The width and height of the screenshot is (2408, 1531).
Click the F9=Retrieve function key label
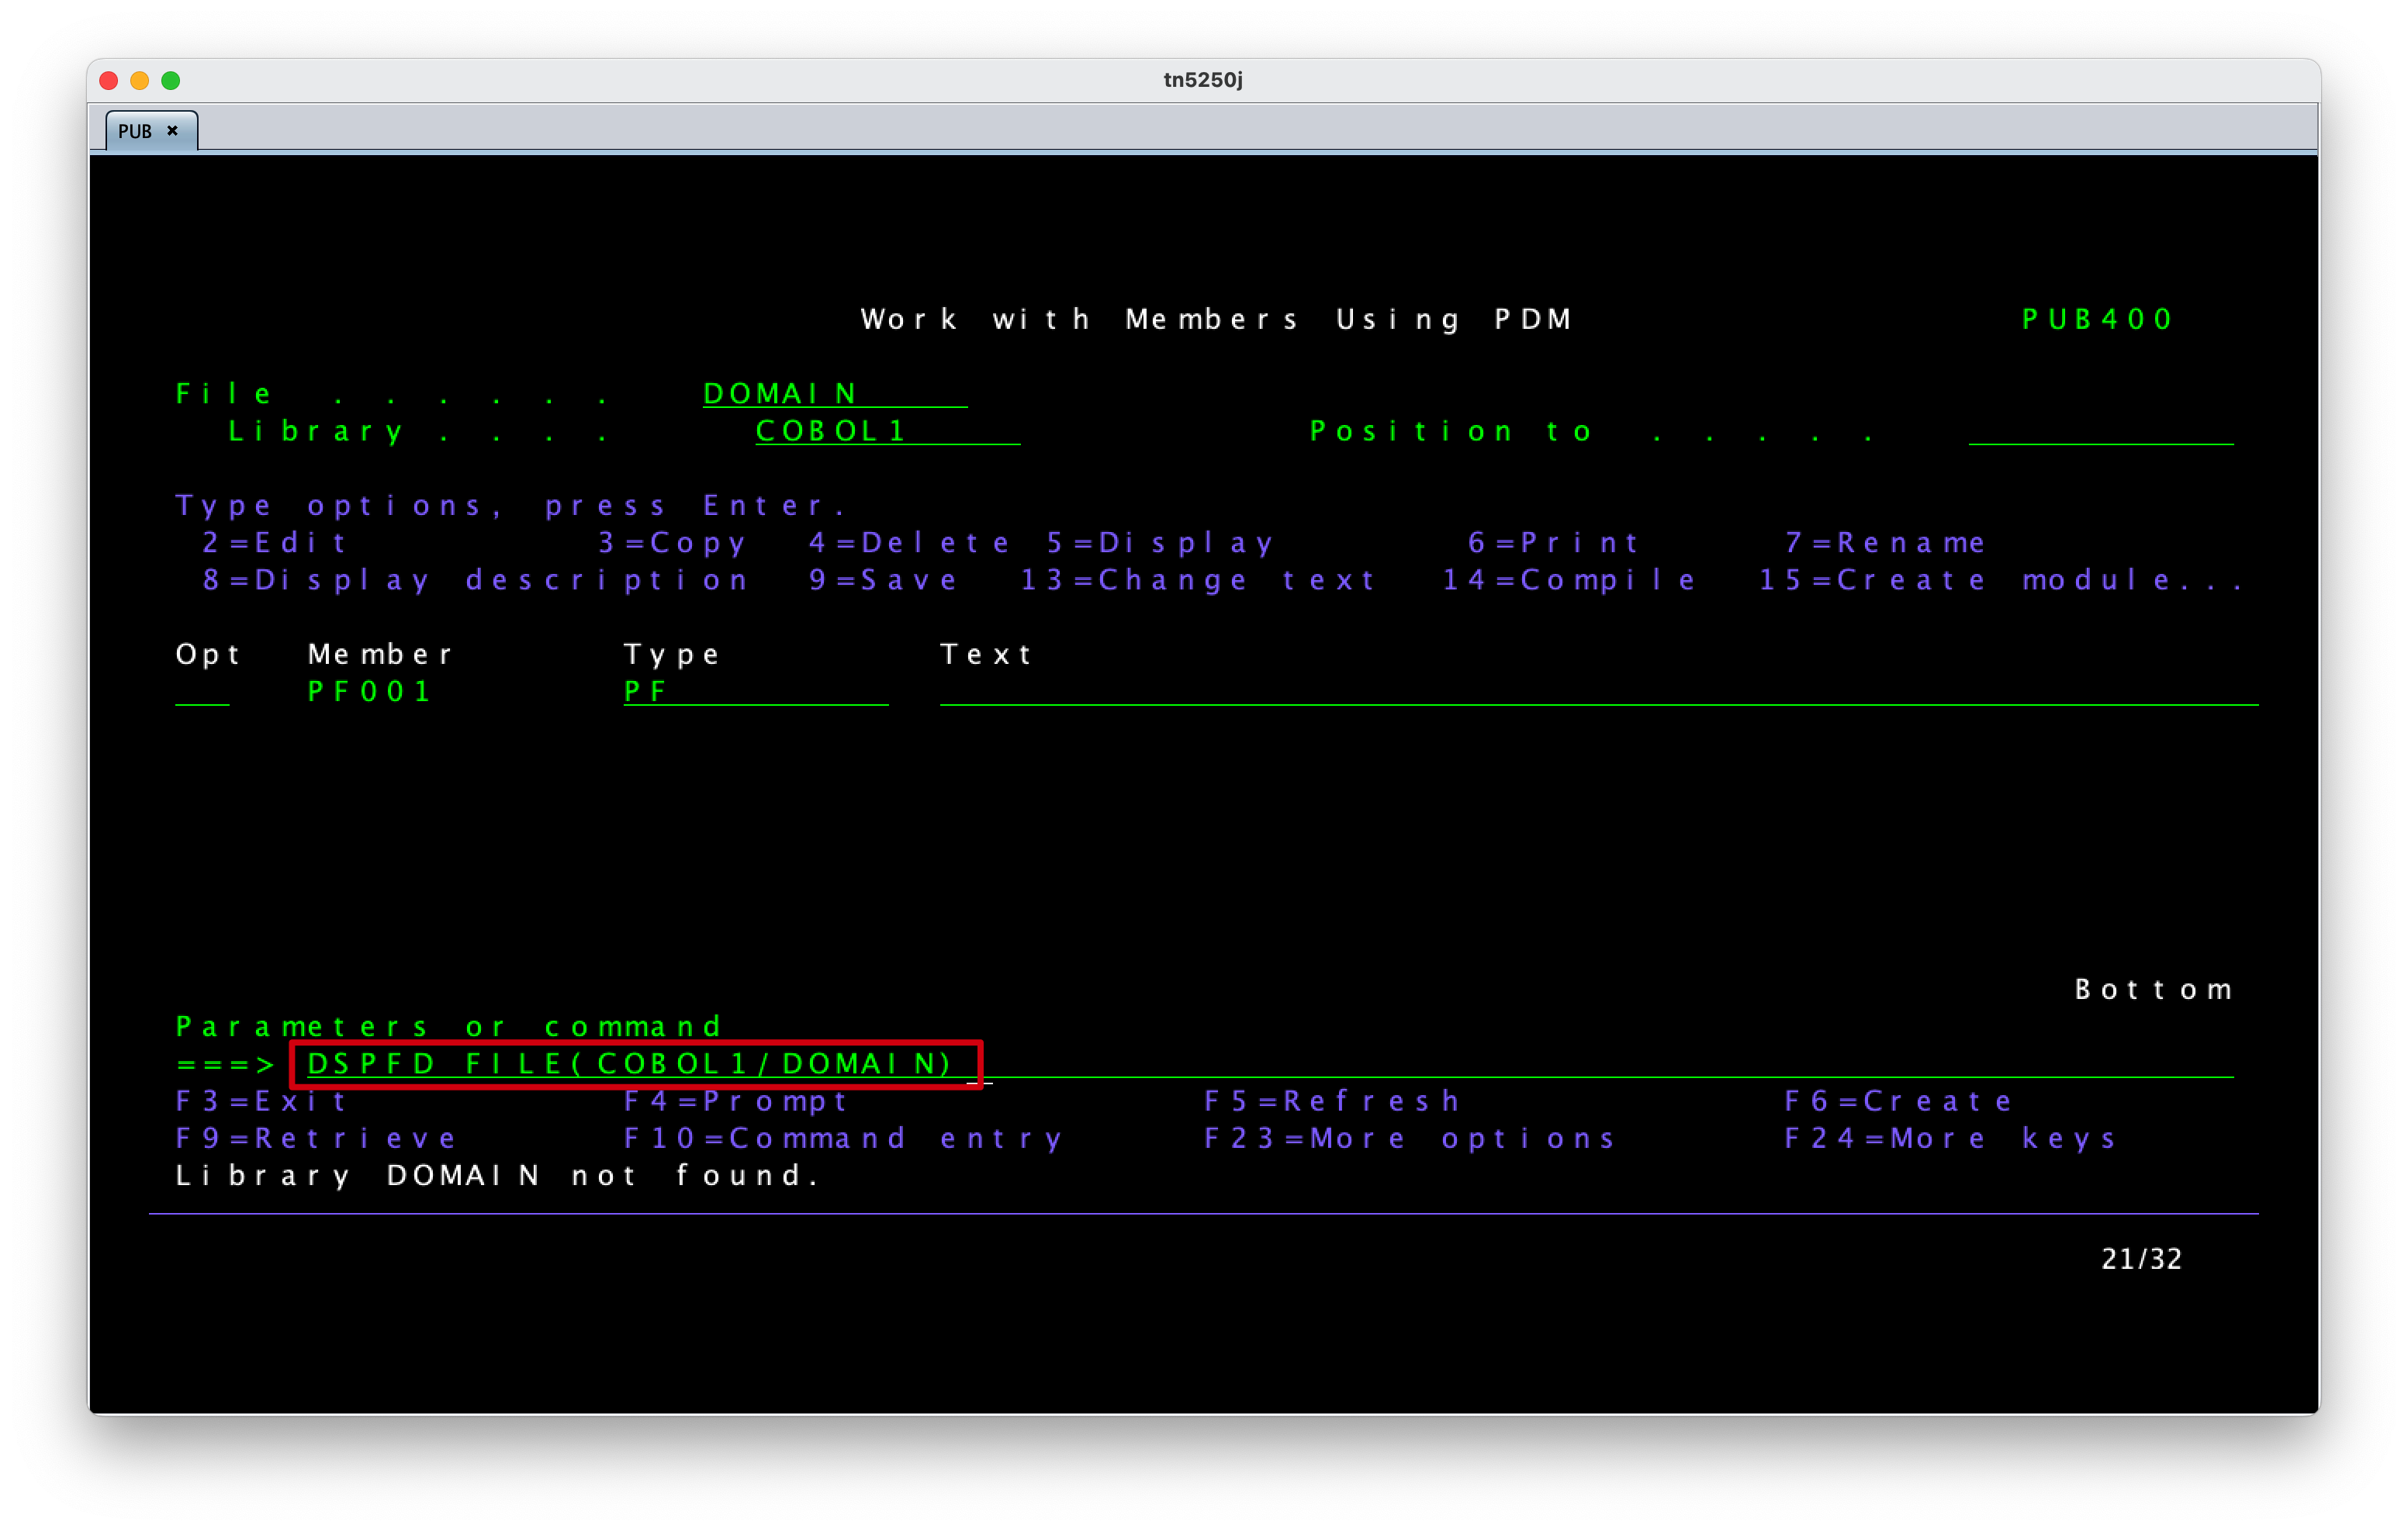click(x=315, y=1138)
